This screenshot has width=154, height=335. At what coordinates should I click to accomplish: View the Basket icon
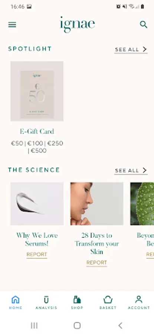108,300
